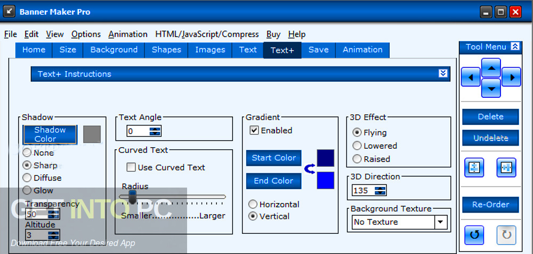Click the Delete button
Viewport: 533px width, 254px height.
pos(490,117)
